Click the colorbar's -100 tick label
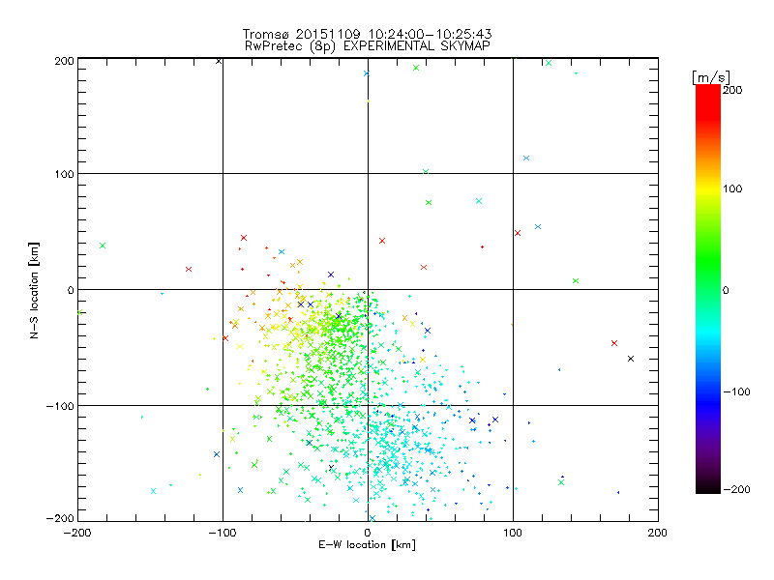This screenshot has width=774, height=580. tap(741, 391)
